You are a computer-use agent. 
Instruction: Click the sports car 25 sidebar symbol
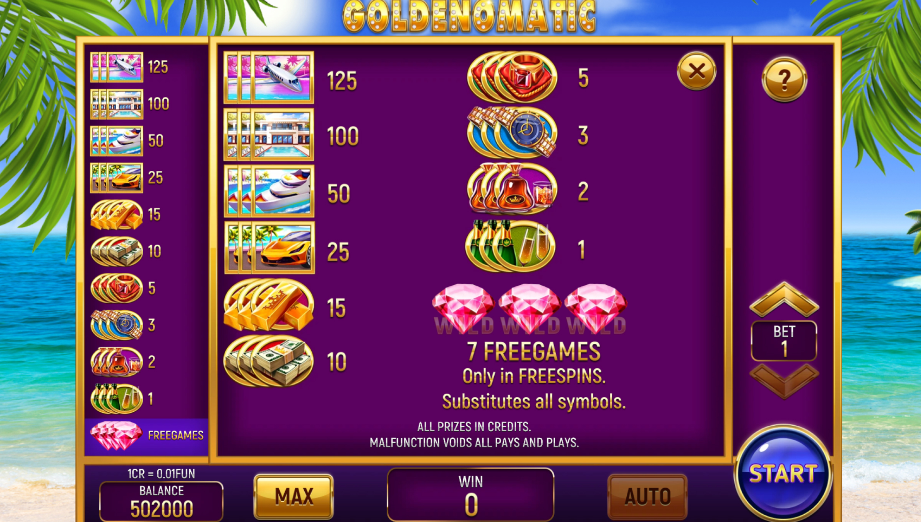(117, 178)
